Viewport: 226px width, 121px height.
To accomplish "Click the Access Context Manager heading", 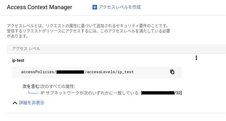I will [39, 7].
